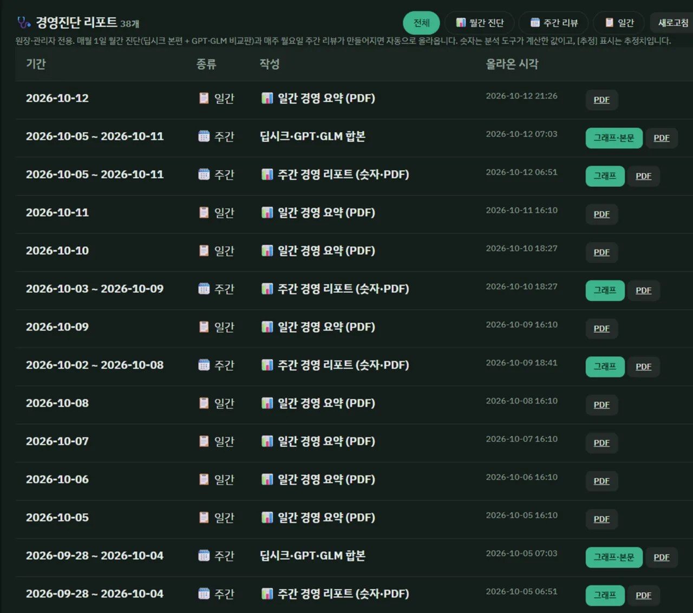Screen dimensions: 693x613
Task: Click the 올라온 시각 column header
Action: [x=512, y=64]
